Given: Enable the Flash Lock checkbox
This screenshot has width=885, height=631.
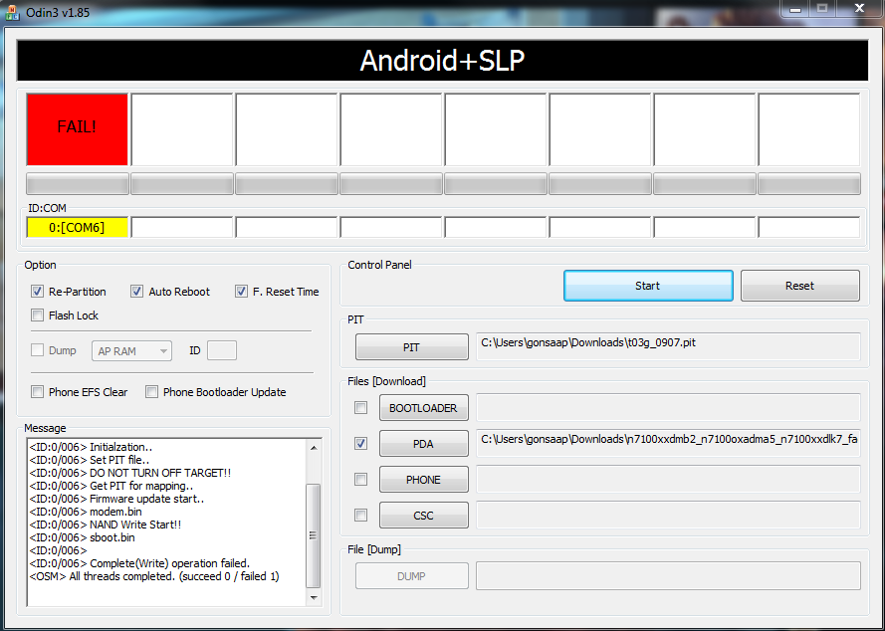Looking at the screenshot, I should click(x=37, y=315).
